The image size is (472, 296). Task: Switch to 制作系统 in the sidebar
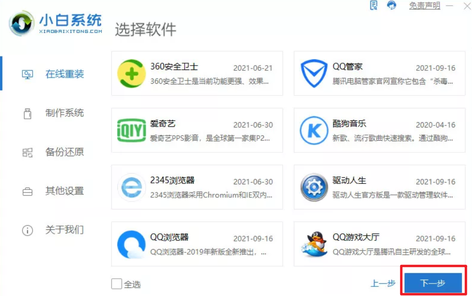click(64, 113)
